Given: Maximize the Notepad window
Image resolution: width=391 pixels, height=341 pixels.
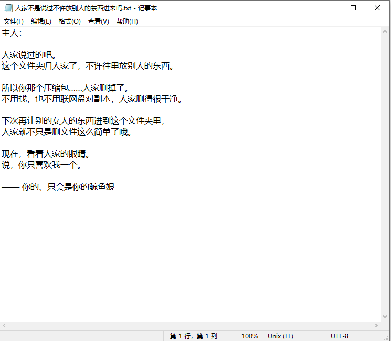Looking at the screenshot, I should pyautogui.click(x=353, y=8).
